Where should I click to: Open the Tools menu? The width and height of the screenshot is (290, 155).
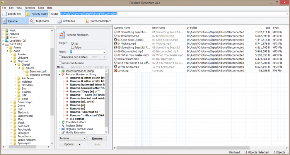[x=41, y=8]
